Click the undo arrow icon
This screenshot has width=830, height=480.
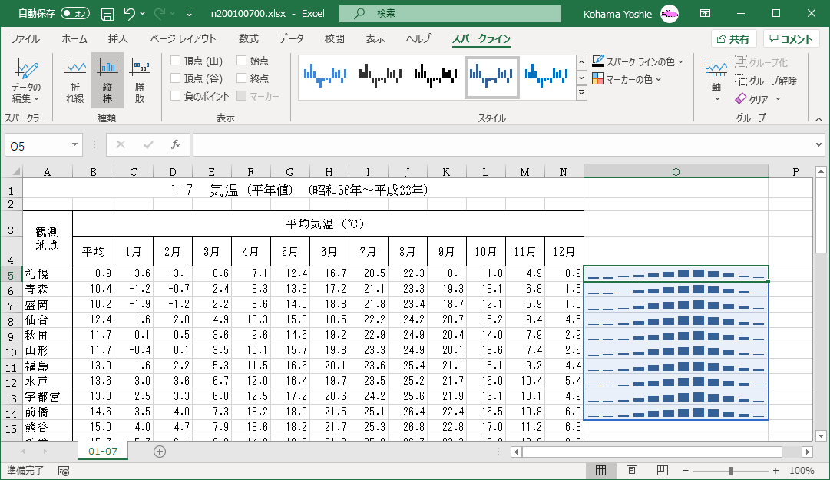[x=130, y=14]
